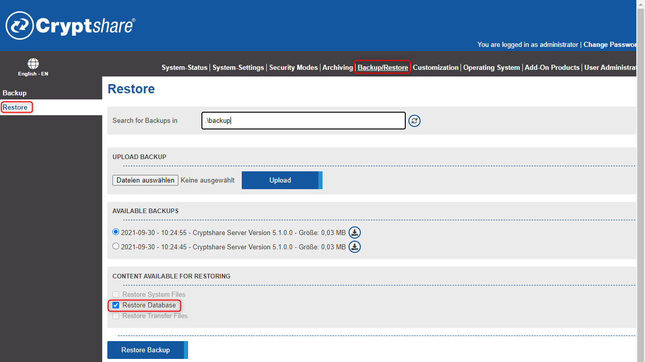Image resolution: width=645 pixels, height=362 pixels.
Task: Select the 10:24:45 backup radio button
Action: (x=116, y=246)
